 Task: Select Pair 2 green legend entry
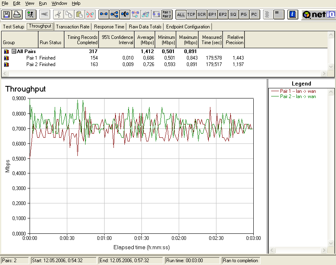pos(298,96)
